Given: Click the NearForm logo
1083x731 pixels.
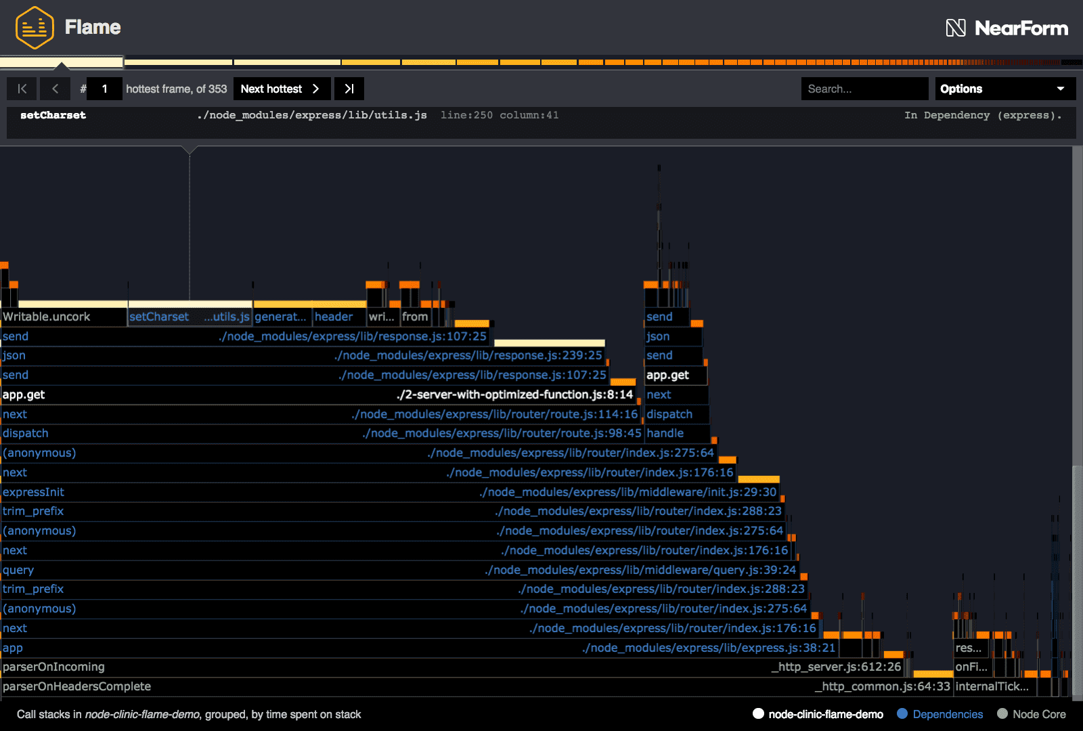Looking at the screenshot, I should [1007, 28].
